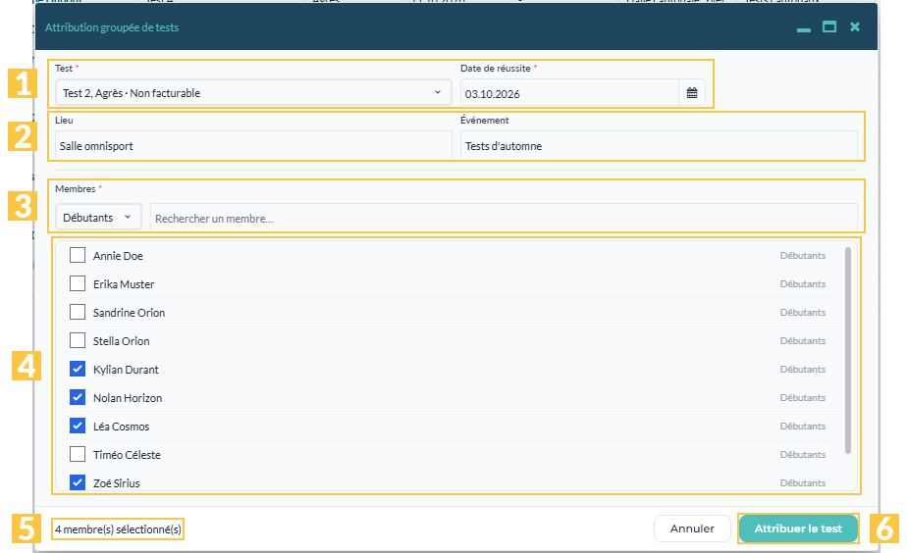
Task: Click the name Zoé Sirius
Action: click(117, 483)
